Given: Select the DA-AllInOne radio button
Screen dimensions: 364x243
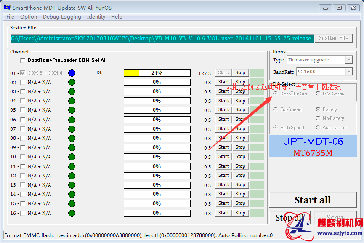Looking at the screenshot, I should (x=276, y=93).
